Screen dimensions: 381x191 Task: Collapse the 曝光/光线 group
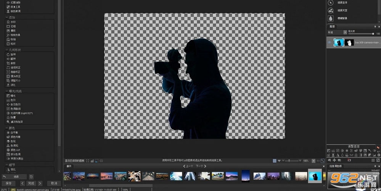point(6,91)
